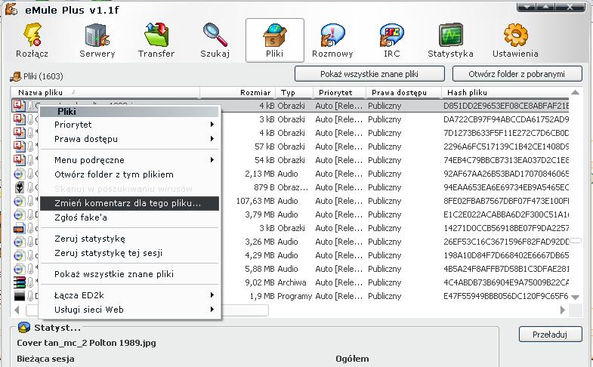The height and width of the screenshot is (367, 593).
Task: Click image file icon in the 57 kB row
Action: (19, 146)
